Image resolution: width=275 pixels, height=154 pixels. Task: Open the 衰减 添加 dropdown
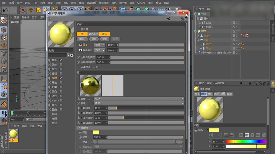(139, 103)
